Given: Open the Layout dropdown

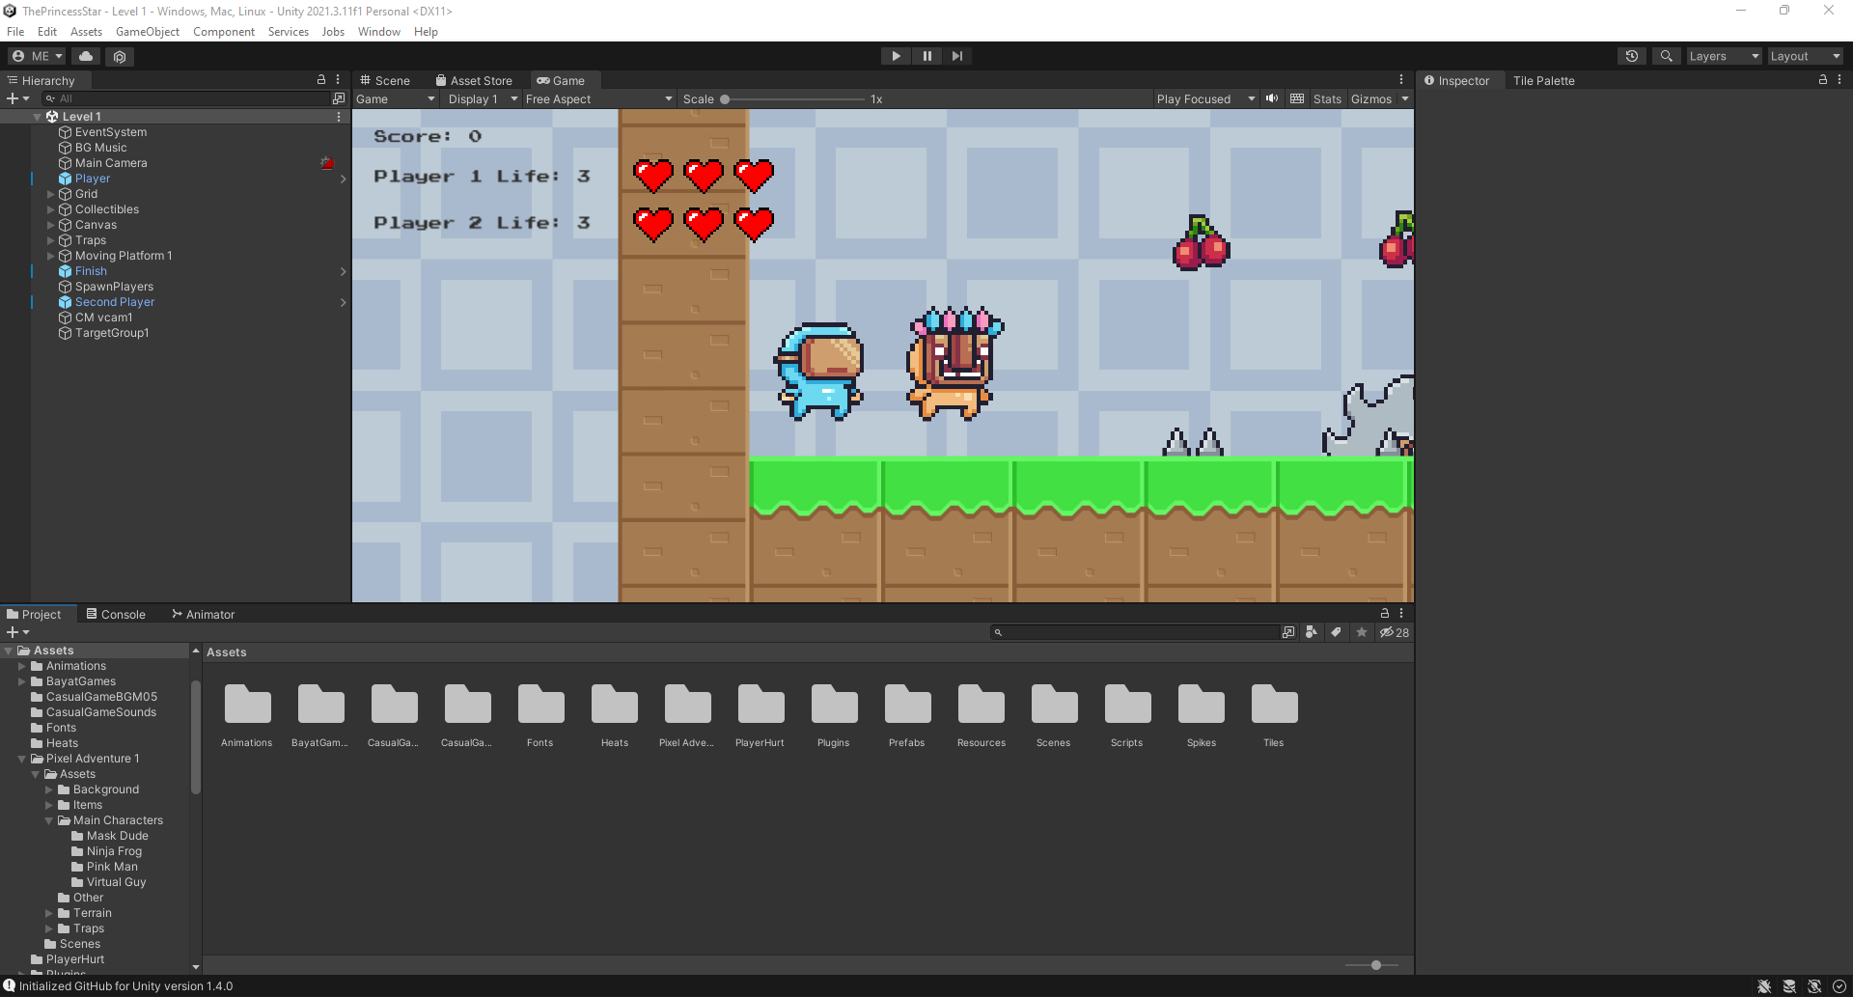Looking at the screenshot, I should pos(1805,56).
